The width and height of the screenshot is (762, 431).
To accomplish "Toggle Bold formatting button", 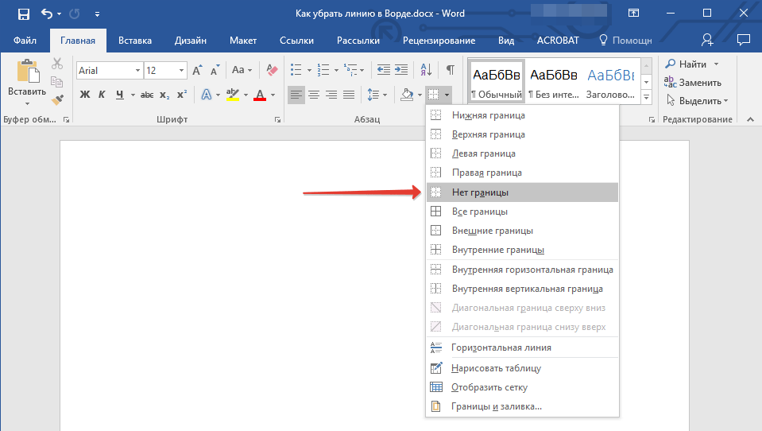I will coord(85,95).
